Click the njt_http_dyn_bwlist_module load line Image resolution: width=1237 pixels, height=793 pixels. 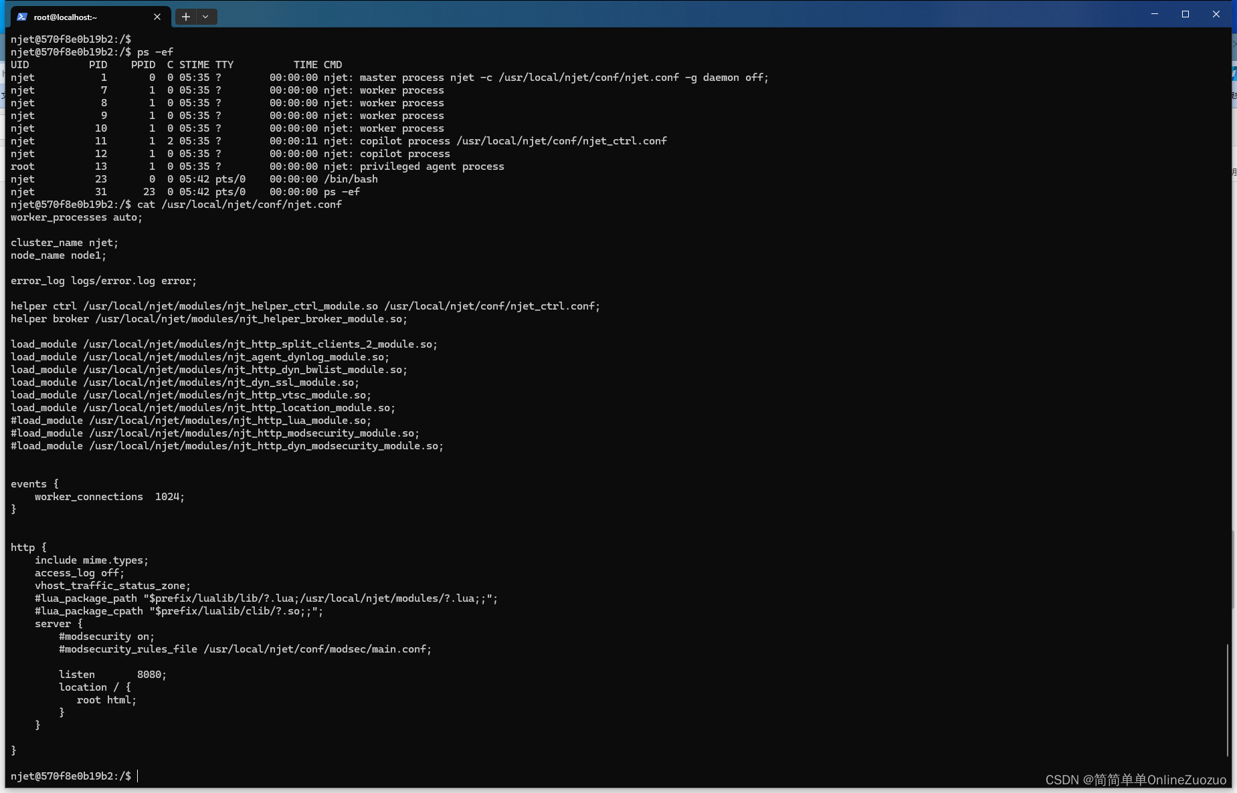[x=209, y=370]
